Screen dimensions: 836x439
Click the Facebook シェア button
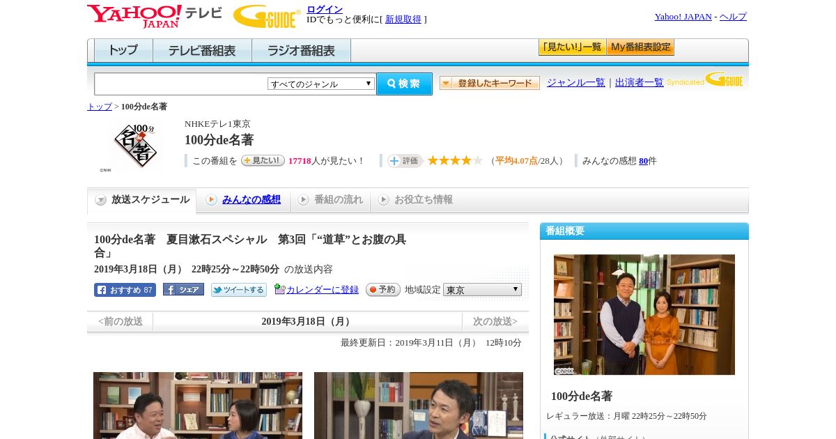point(183,289)
